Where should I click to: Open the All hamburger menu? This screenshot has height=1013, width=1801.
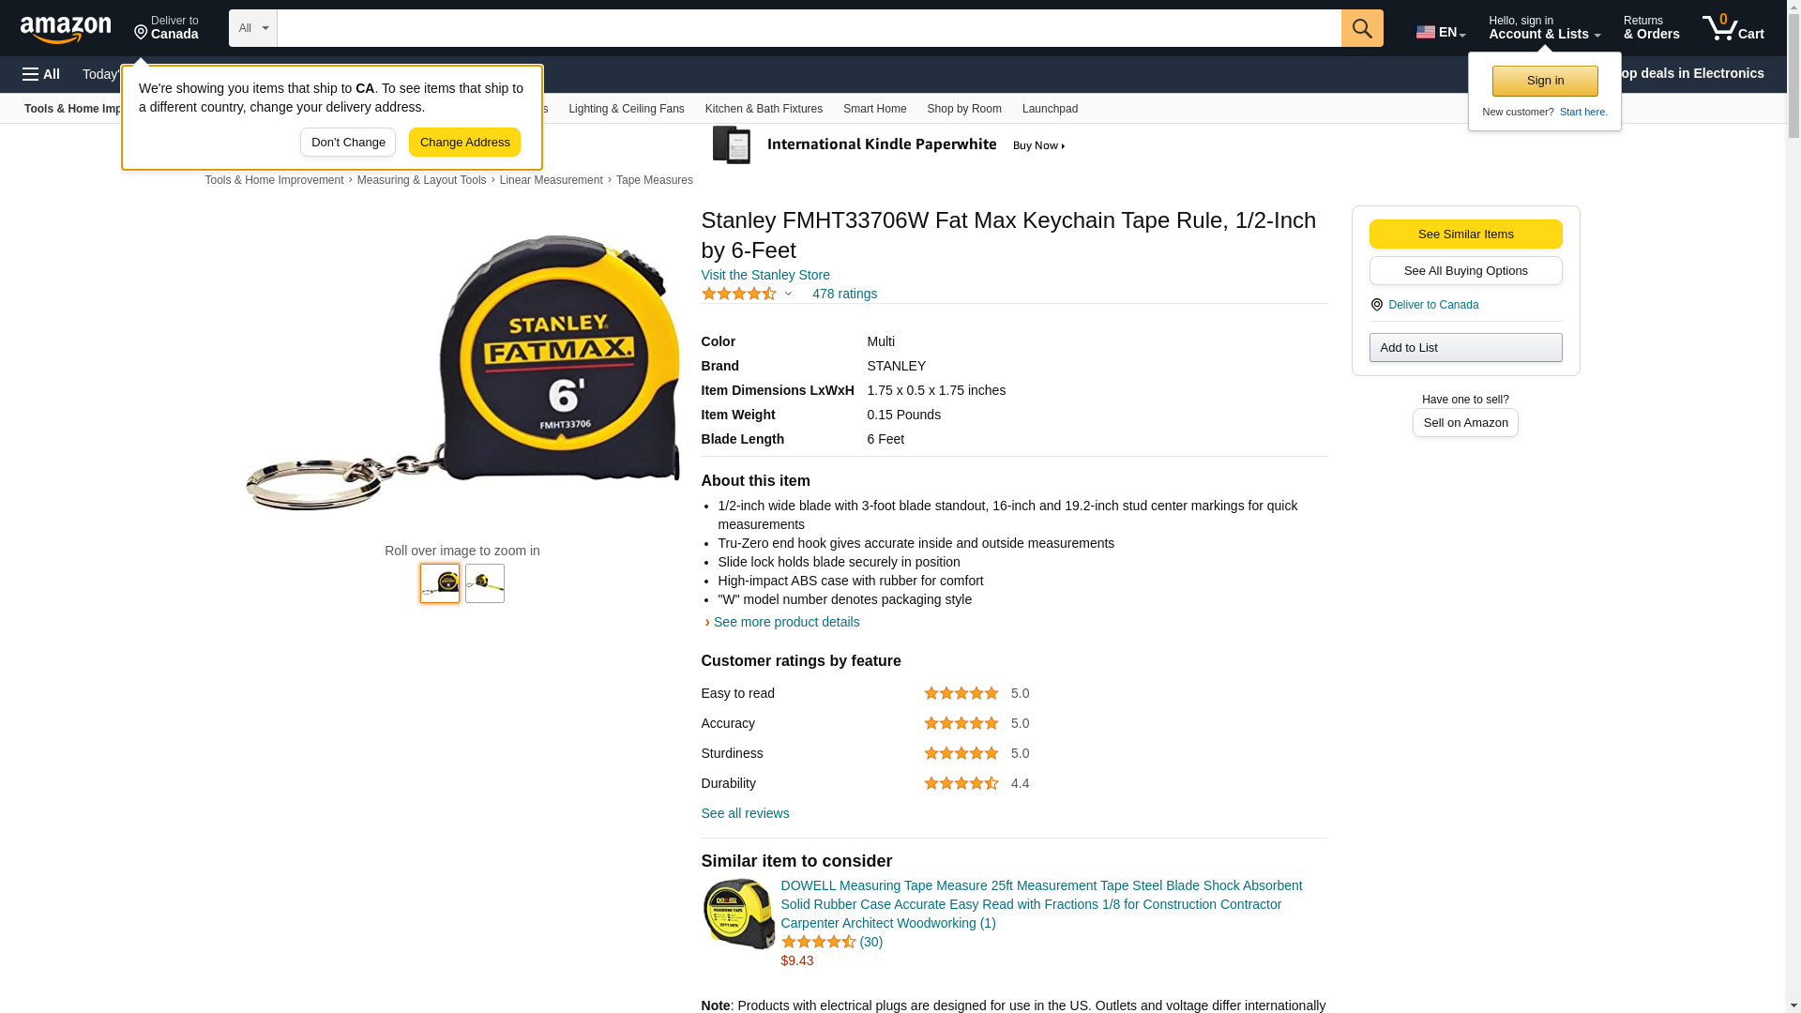click(41, 74)
